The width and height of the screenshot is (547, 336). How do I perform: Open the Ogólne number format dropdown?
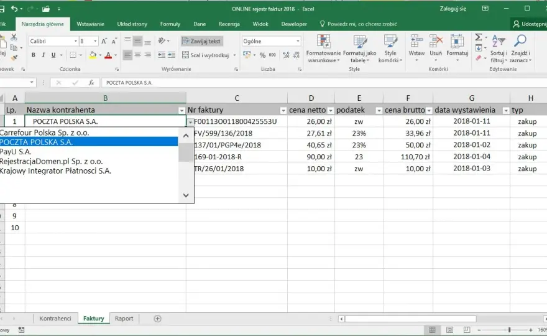click(298, 41)
